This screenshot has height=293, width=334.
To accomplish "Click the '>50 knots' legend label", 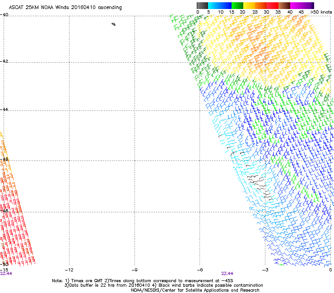I will (x=321, y=12).
